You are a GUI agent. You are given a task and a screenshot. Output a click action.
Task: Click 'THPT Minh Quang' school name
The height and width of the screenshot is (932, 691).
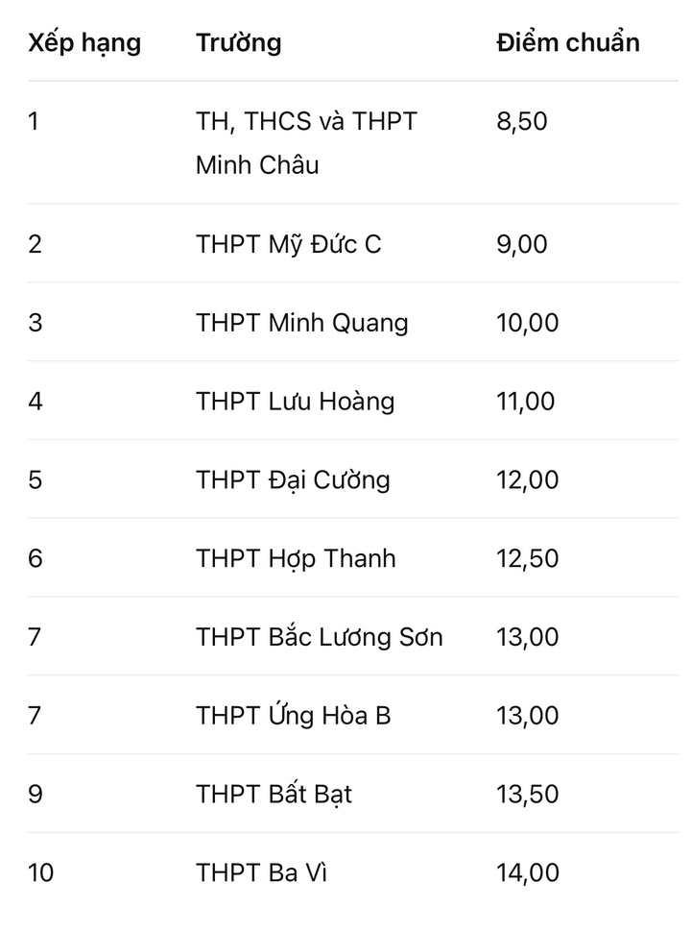pyautogui.click(x=302, y=324)
